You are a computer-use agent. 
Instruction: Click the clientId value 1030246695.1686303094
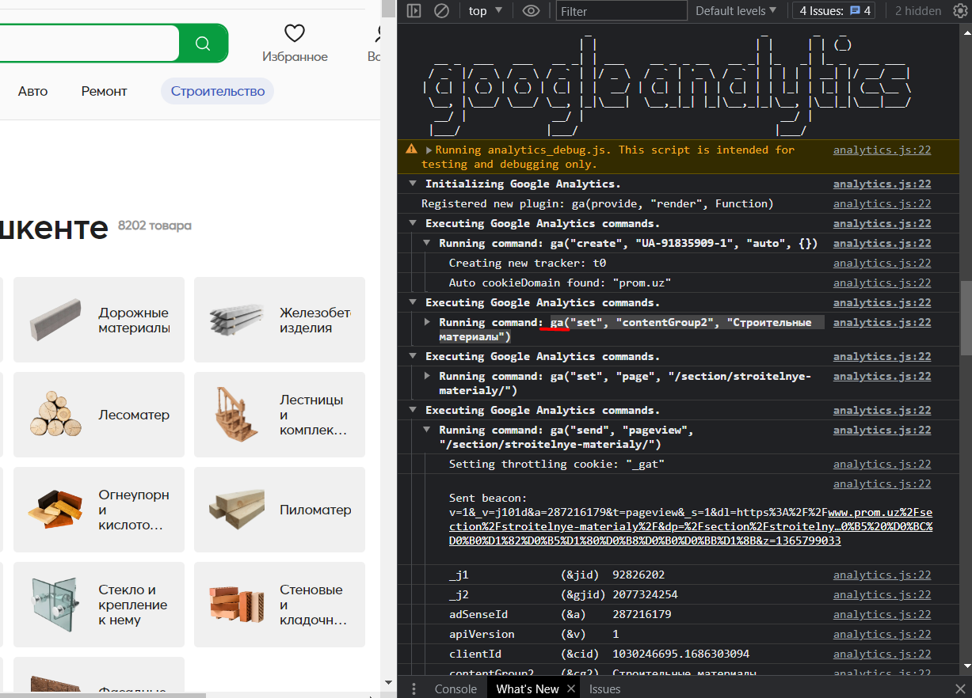click(x=680, y=654)
